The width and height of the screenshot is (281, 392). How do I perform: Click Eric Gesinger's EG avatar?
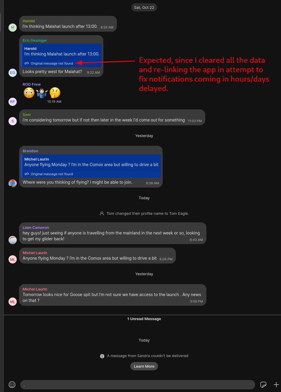click(x=12, y=72)
